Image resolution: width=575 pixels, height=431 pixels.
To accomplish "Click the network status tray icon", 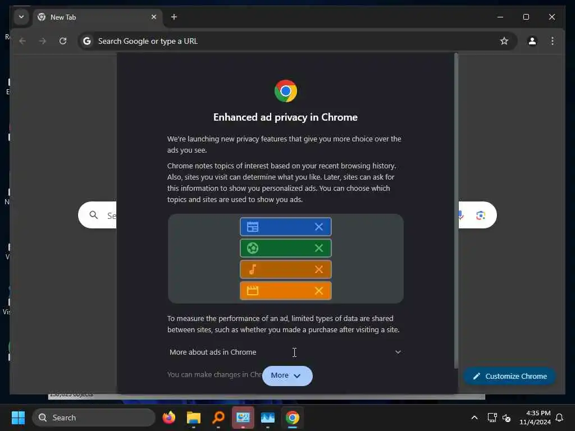I will point(492,418).
